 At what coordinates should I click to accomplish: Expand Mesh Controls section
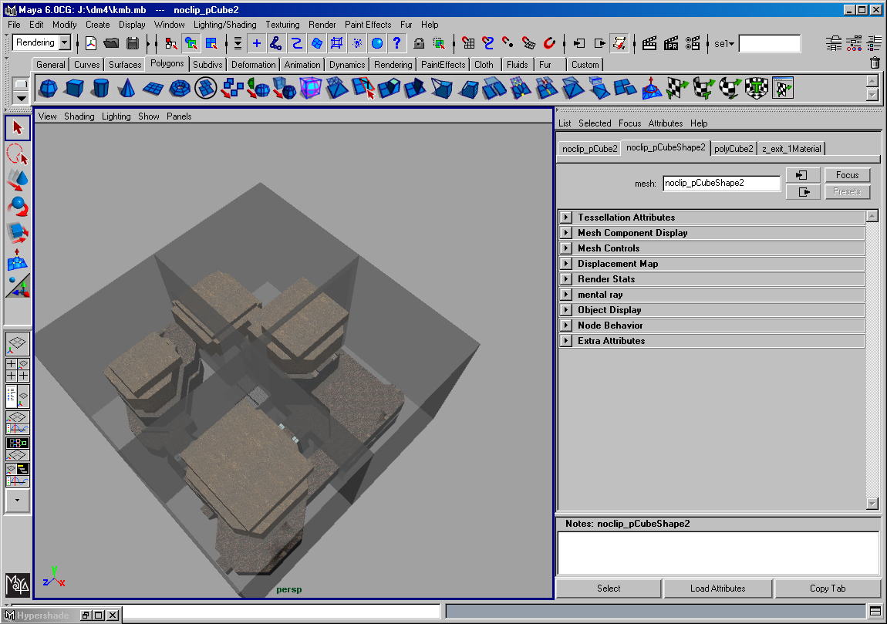565,248
